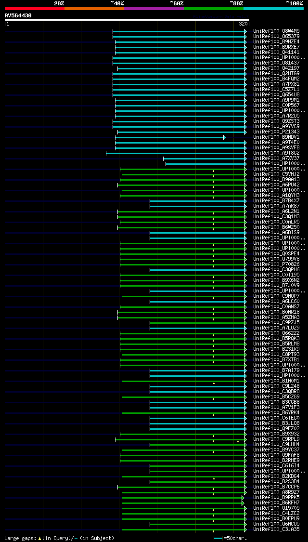
Task: Click the cyan alignment bar for B7B4X7
Action: (199, 201)
